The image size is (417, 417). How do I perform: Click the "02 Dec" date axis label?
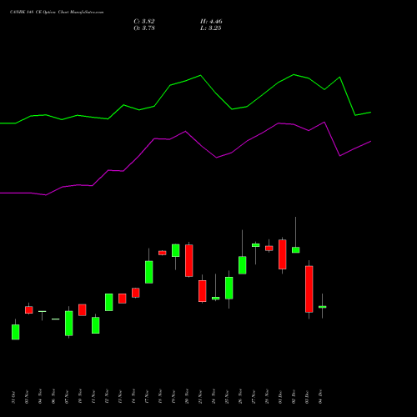294,397
